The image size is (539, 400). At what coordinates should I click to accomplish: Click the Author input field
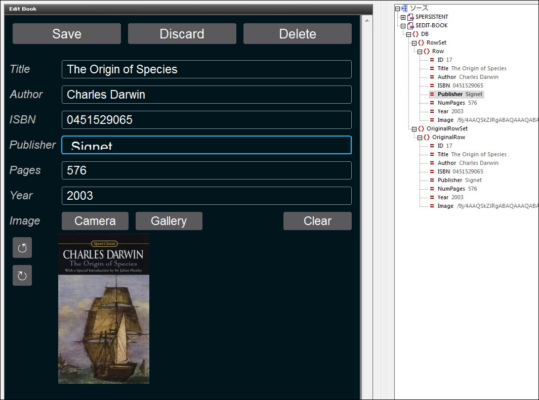coord(206,95)
